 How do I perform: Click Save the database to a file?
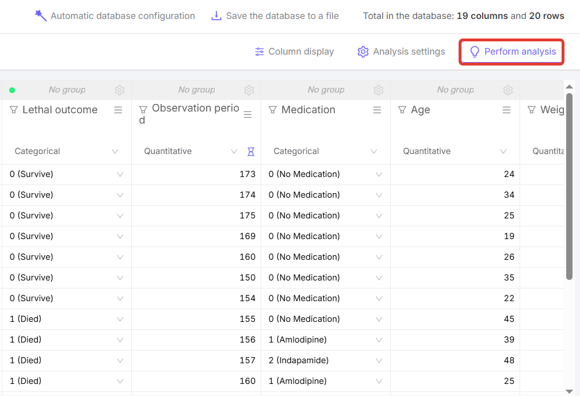pos(275,16)
